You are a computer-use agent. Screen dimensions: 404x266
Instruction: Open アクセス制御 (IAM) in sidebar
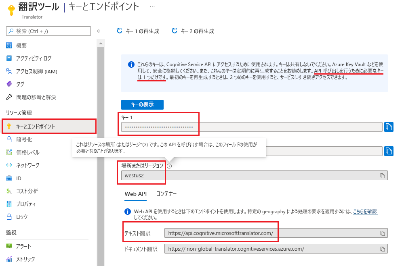[x=37, y=71]
